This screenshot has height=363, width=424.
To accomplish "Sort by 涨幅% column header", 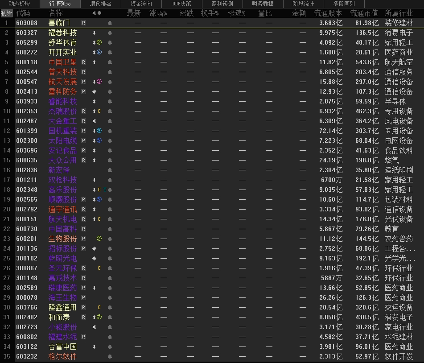I will pyautogui.click(x=158, y=13).
